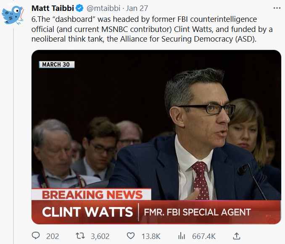Click the 667.4K views count
The image size is (285, 244).
[204, 236]
